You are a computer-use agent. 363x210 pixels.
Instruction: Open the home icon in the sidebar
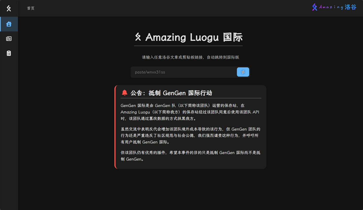tap(9, 24)
